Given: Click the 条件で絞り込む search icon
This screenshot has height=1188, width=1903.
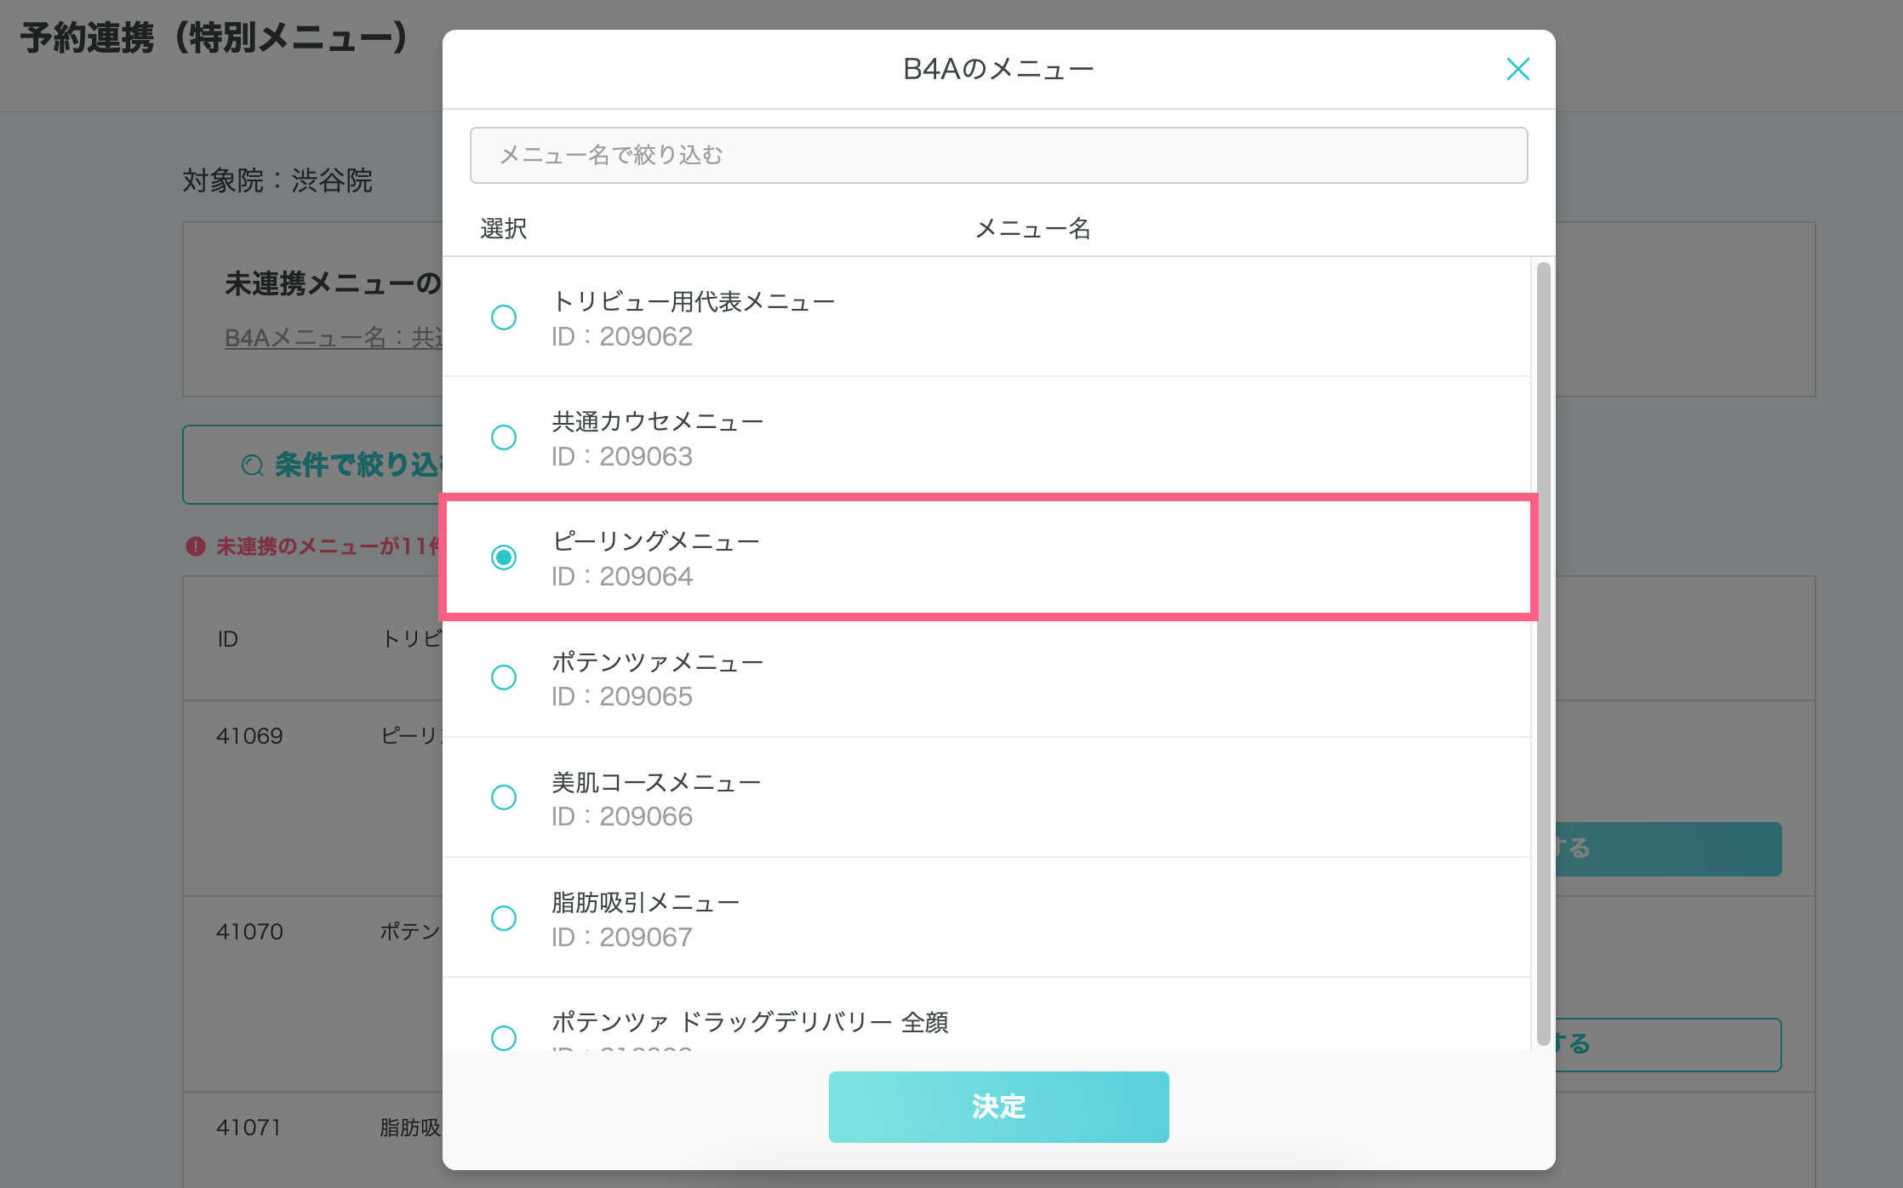Looking at the screenshot, I should click(253, 465).
